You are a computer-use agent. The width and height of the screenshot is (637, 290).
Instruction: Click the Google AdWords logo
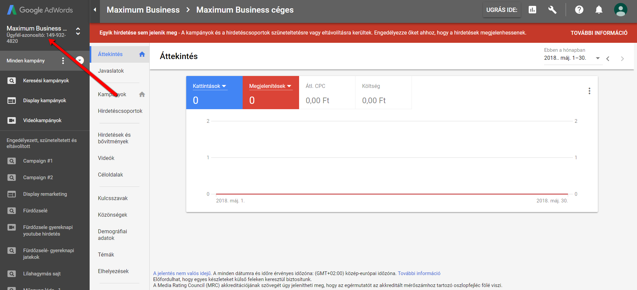(40, 10)
